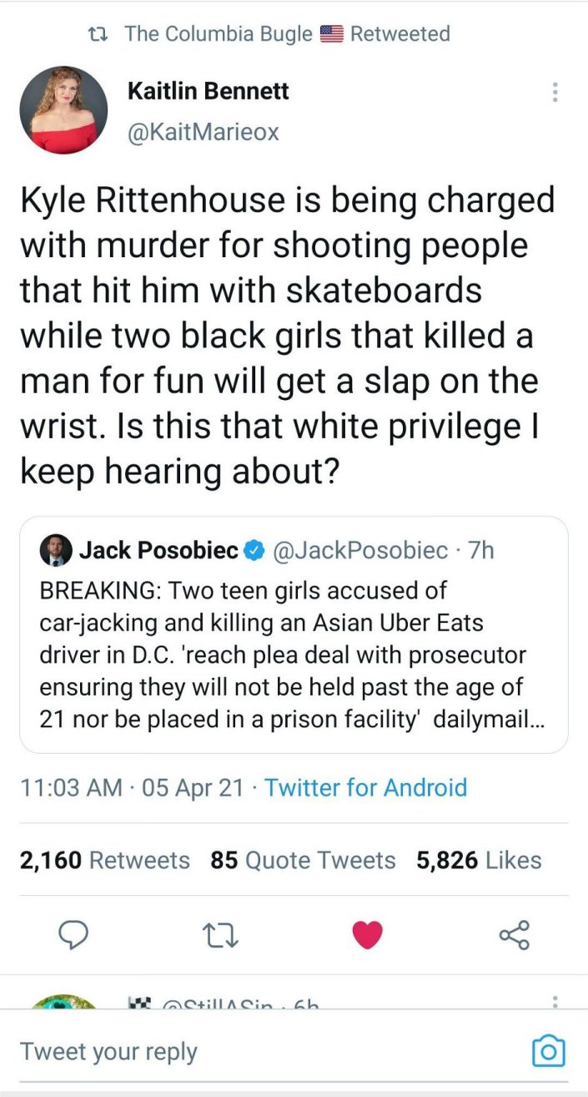
Task: Attach a photo with the camera icon
Action: [548, 1051]
